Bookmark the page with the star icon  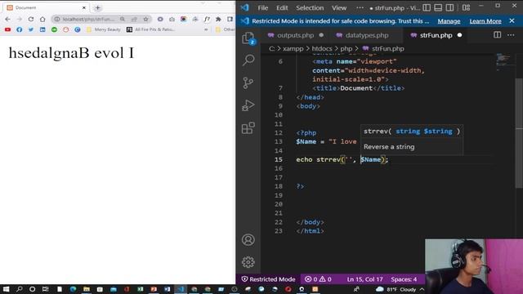point(145,20)
